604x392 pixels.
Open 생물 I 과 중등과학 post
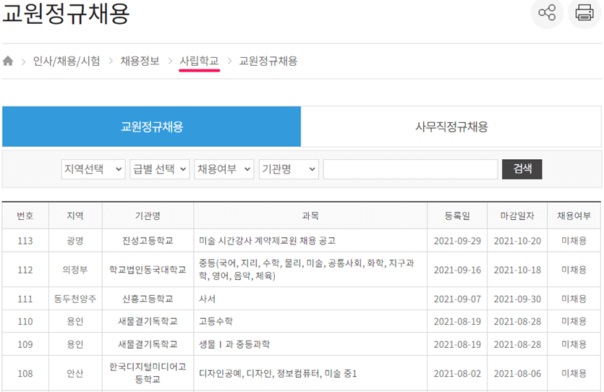(234, 344)
